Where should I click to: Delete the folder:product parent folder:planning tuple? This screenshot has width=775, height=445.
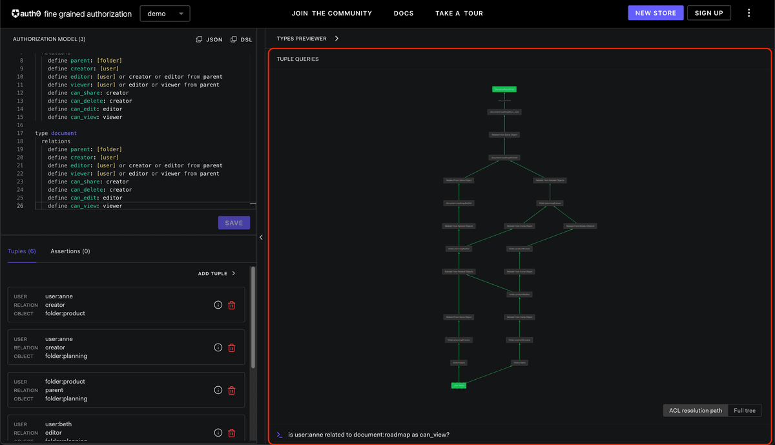(x=232, y=390)
